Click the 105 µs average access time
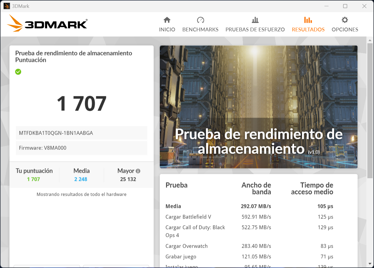 [x=325, y=206]
